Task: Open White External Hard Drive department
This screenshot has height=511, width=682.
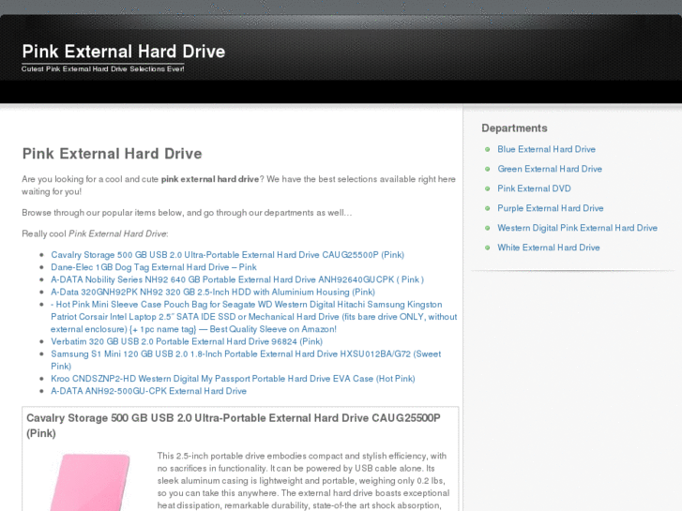Action: [x=549, y=248]
